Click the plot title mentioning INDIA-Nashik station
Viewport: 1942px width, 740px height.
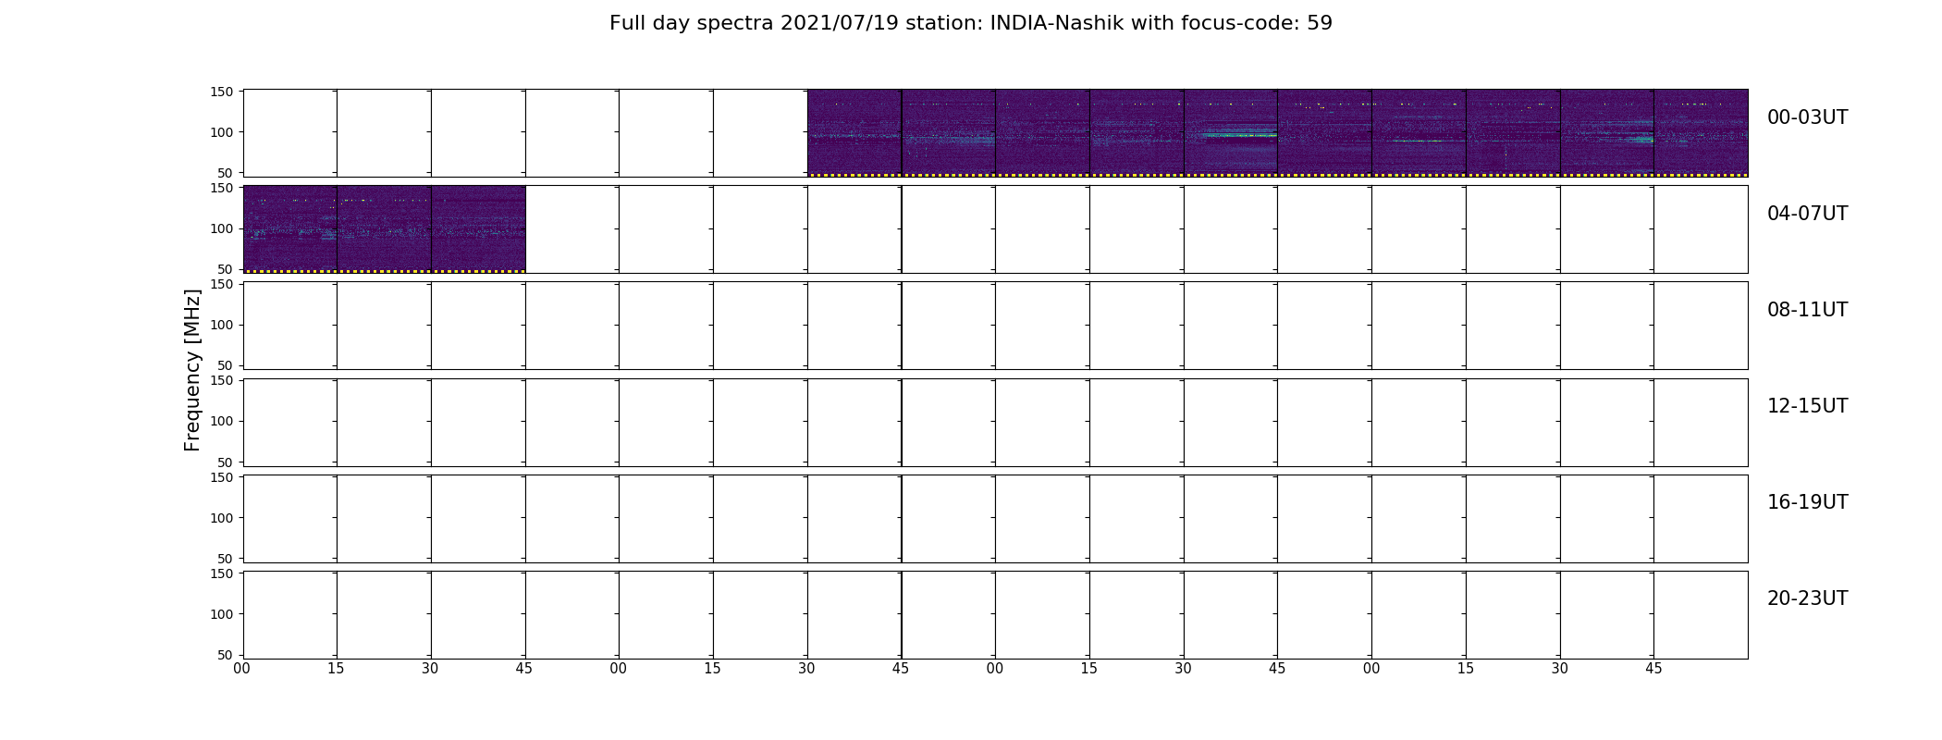(x=970, y=23)
